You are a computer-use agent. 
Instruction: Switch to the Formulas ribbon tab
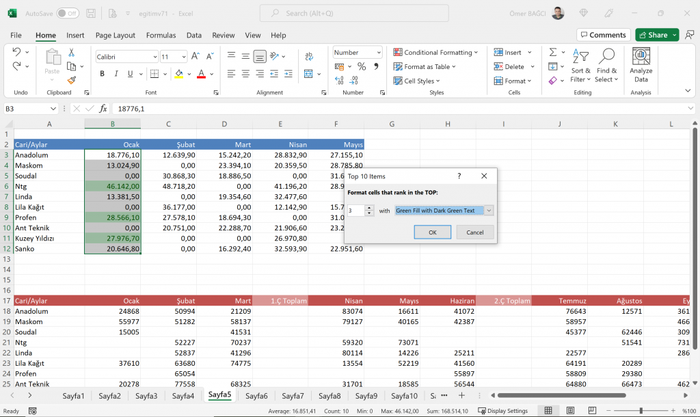pos(161,36)
